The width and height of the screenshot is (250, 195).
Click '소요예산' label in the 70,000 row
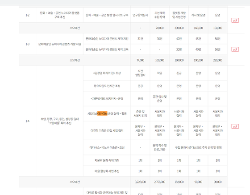[75, 28]
